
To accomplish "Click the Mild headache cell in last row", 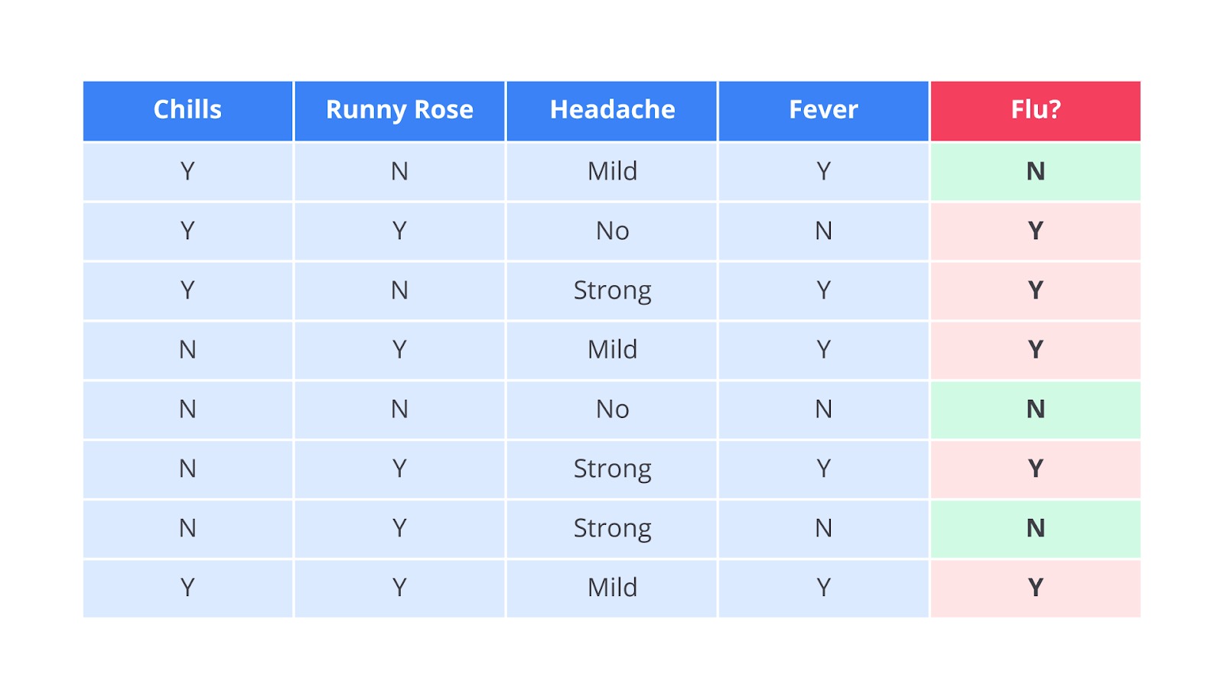I will (x=612, y=588).
